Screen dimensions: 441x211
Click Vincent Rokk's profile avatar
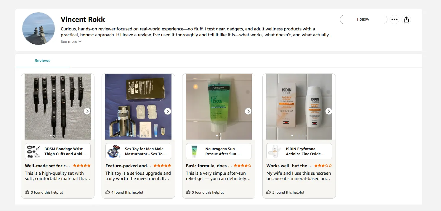coord(39,29)
